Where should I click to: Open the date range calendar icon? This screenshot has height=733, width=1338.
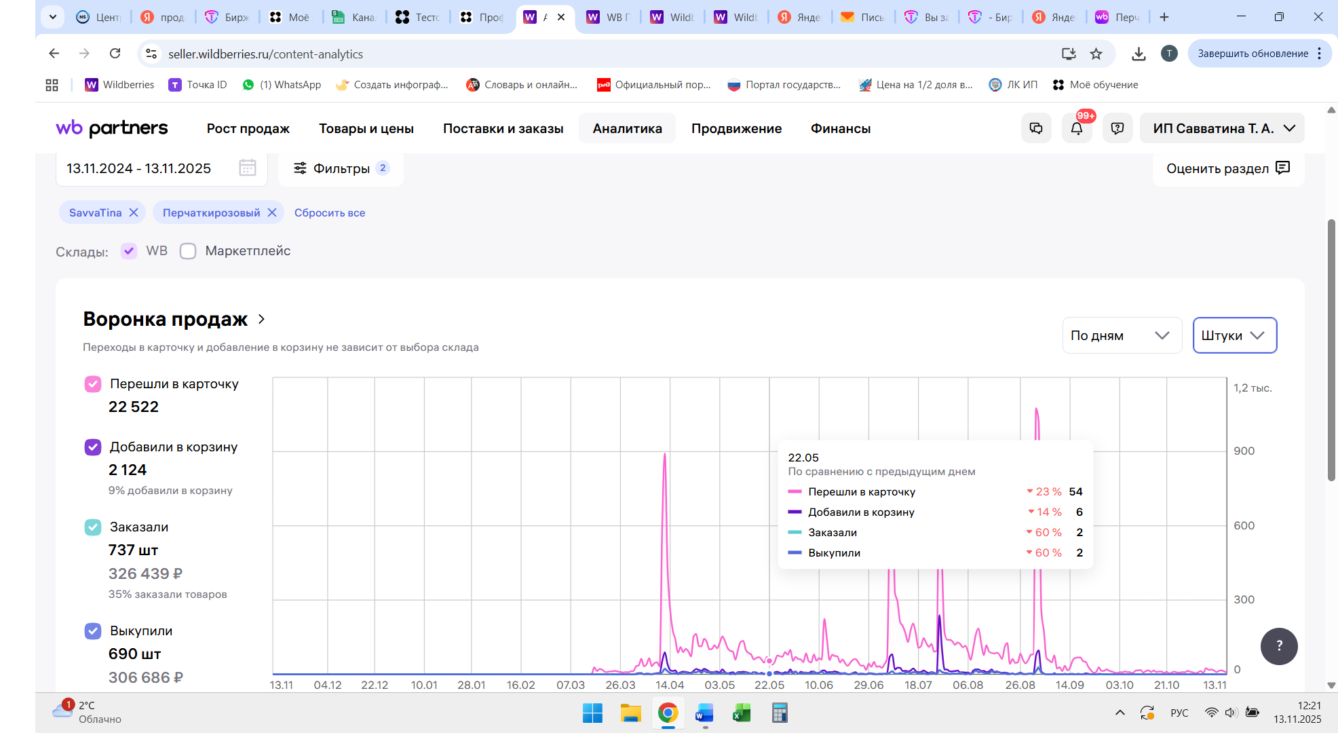point(248,168)
